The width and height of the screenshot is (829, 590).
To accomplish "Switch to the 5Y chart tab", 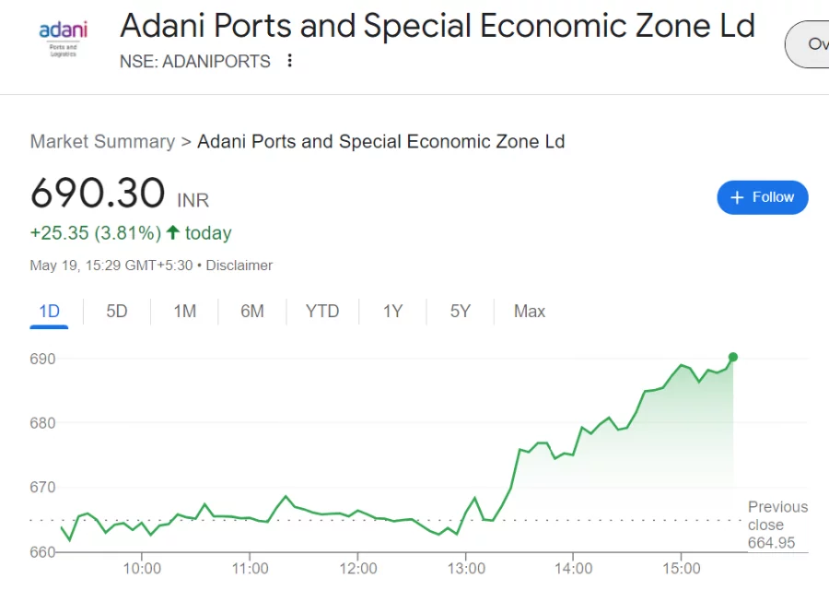I will 460,312.
